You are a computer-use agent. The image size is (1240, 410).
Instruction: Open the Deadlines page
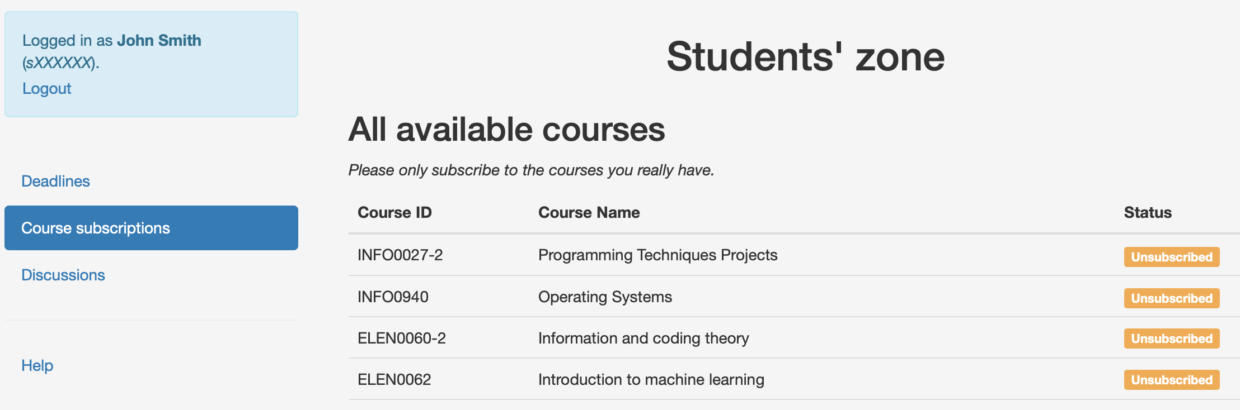(55, 181)
